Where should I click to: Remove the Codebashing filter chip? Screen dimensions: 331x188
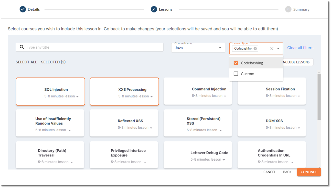pos(255,49)
